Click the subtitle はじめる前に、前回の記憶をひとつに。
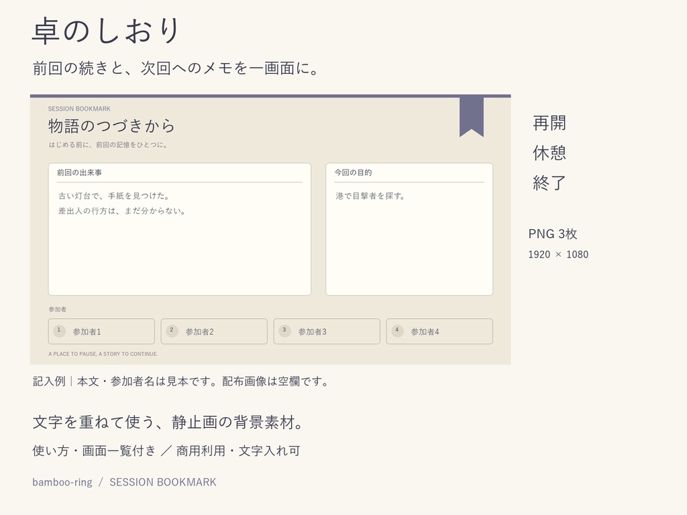The image size is (687, 515). [x=108, y=145]
